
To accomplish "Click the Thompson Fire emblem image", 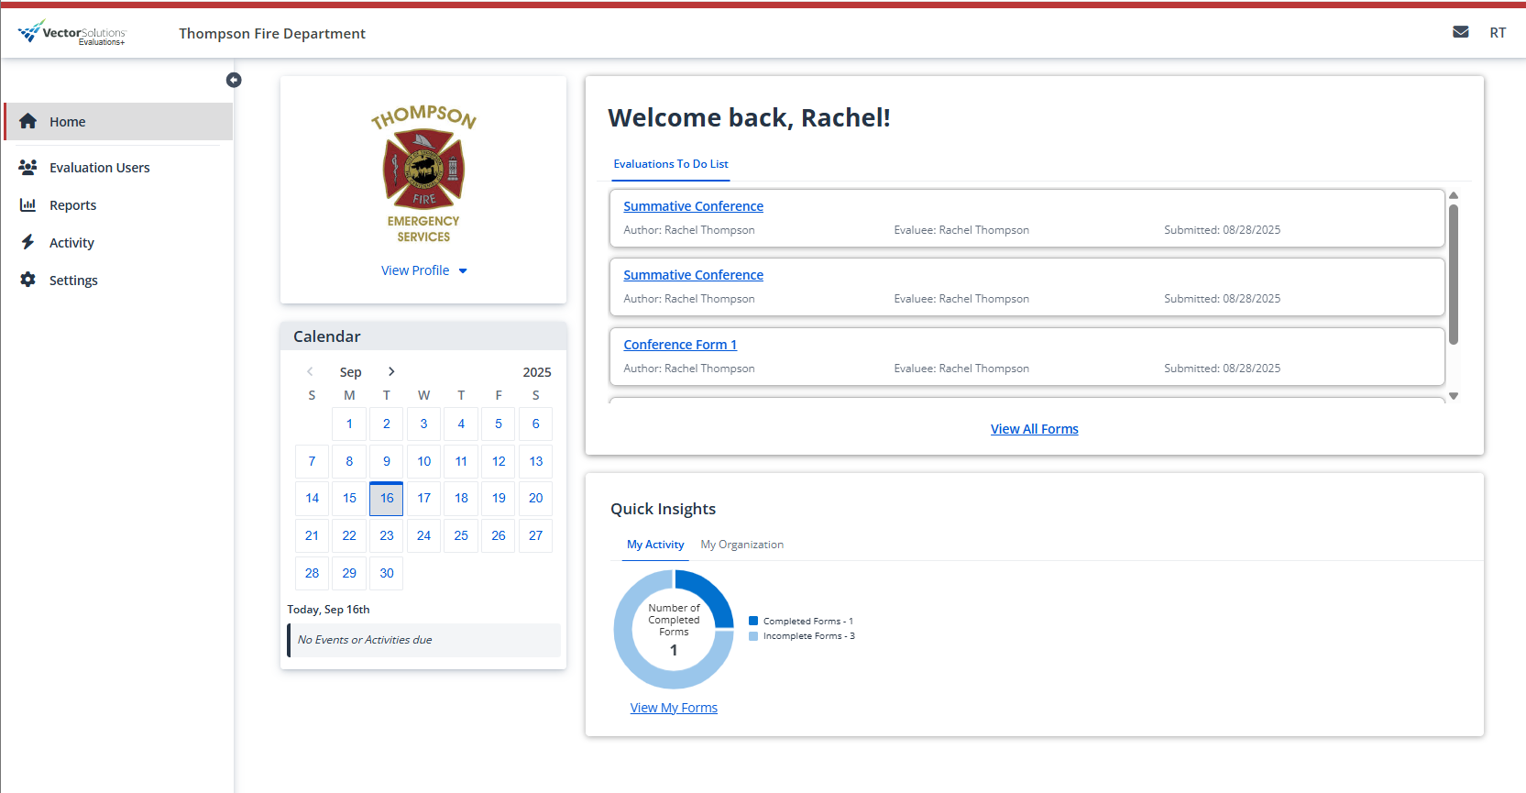I will point(423,173).
